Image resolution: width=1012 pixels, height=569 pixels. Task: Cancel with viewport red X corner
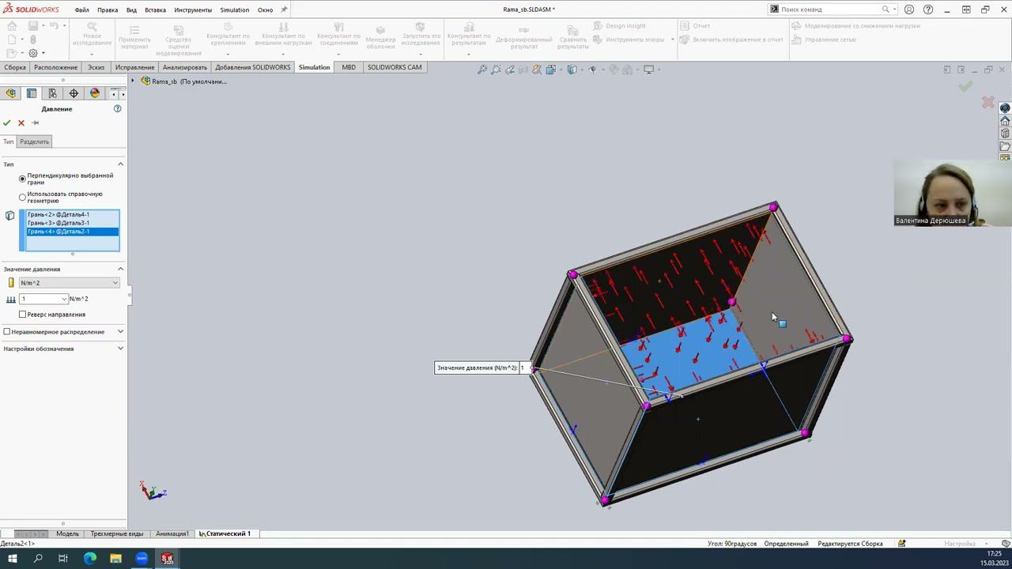(x=987, y=102)
